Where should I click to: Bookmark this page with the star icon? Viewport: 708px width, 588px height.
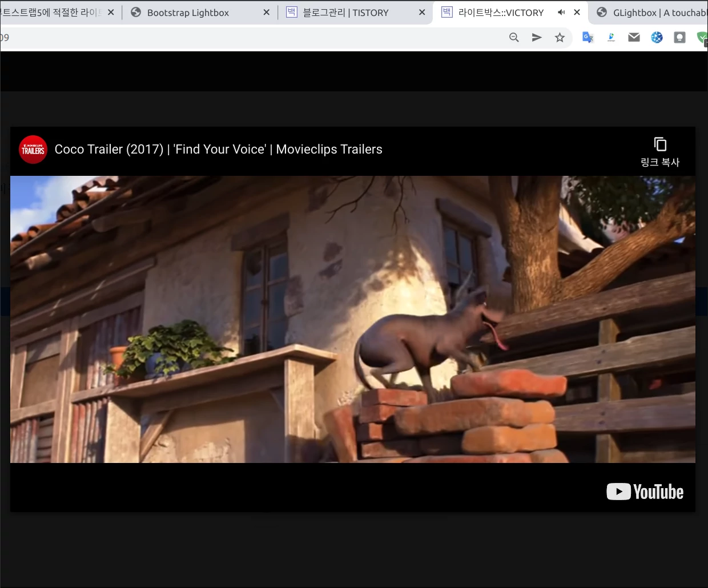560,38
